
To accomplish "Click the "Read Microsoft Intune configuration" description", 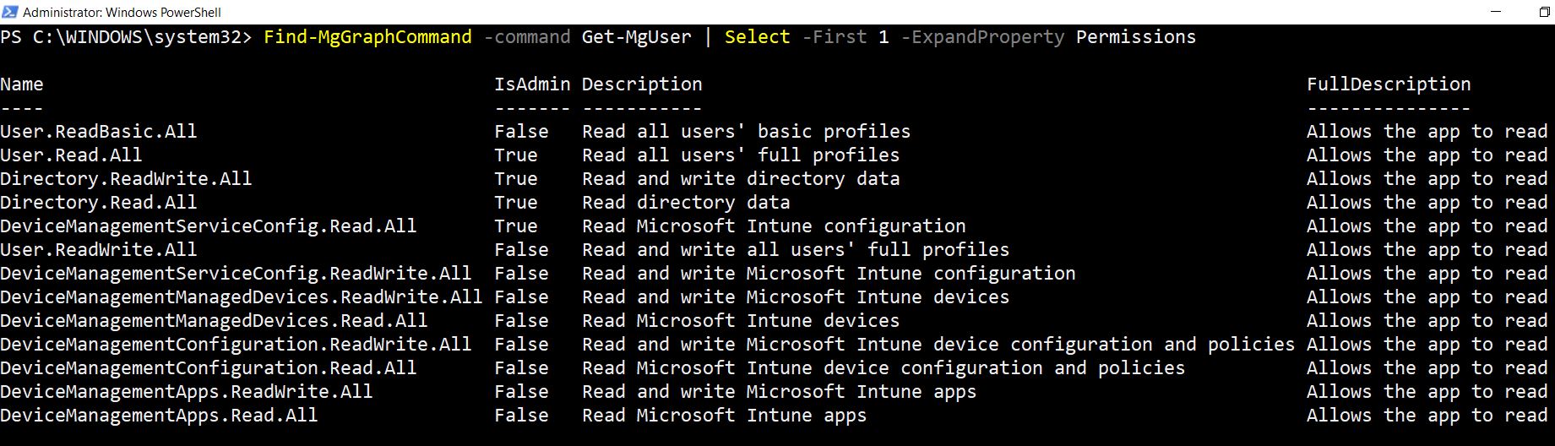I will tap(774, 226).
